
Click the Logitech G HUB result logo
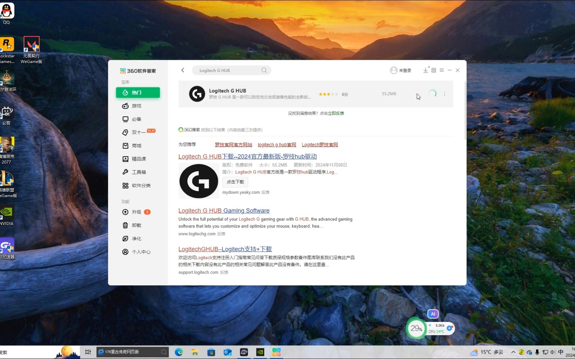click(197, 94)
